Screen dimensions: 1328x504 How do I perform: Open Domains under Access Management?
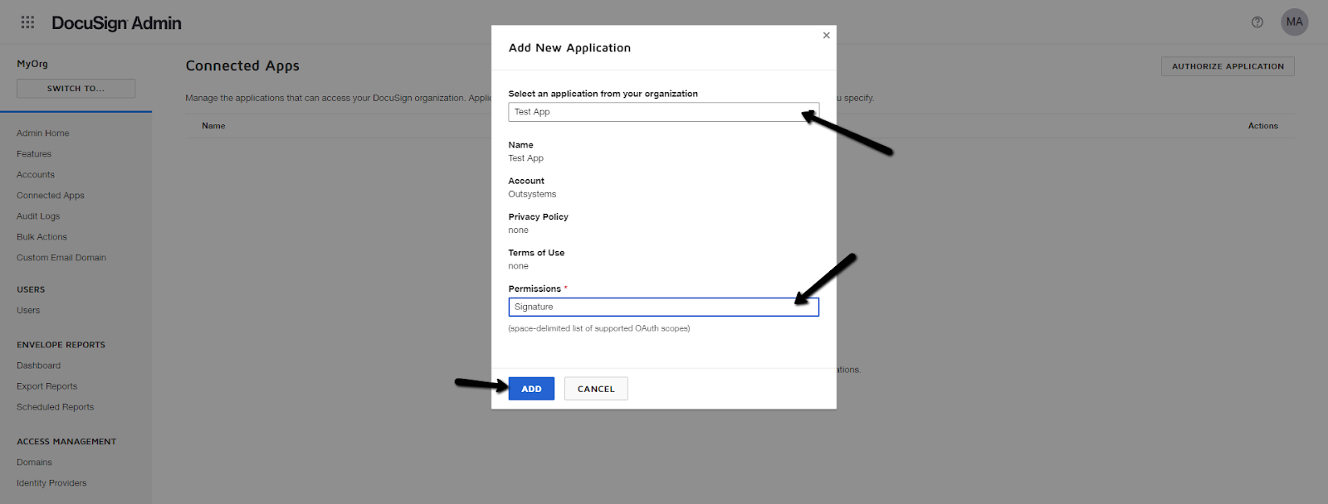click(x=34, y=463)
